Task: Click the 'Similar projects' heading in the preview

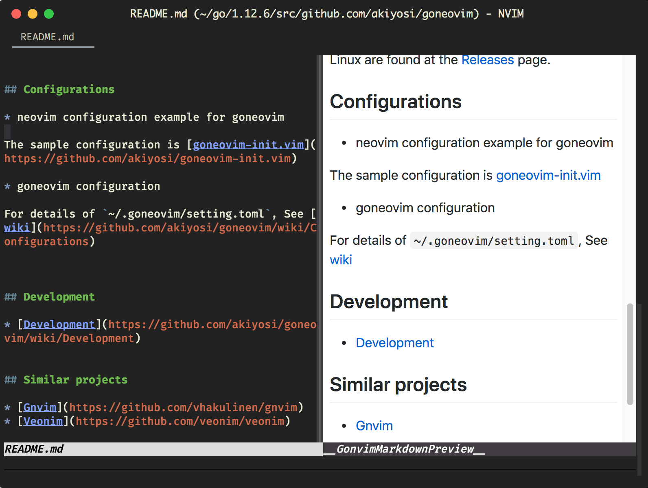Action: [398, 385]
